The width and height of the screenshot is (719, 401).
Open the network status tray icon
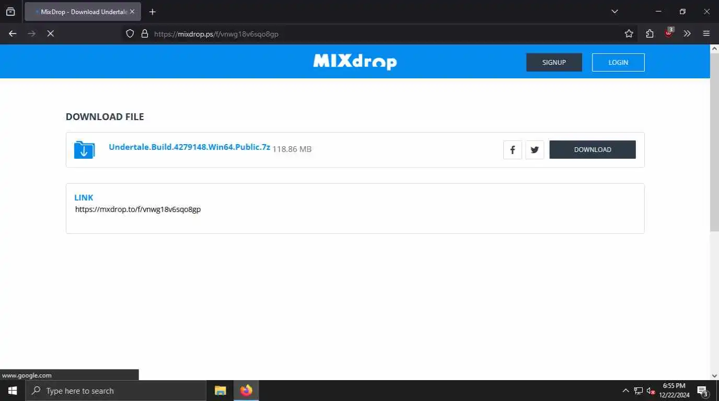tap(639, 391)
